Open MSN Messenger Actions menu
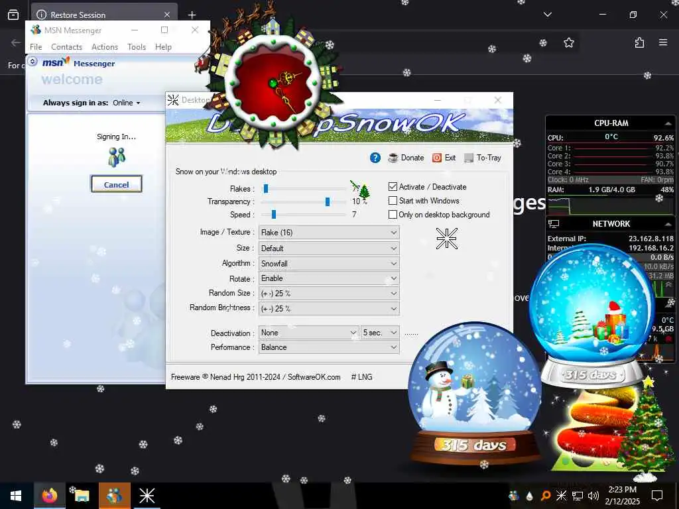Image resolution: width=679 pixels, height=509 pixels. (x=104, y=47)
